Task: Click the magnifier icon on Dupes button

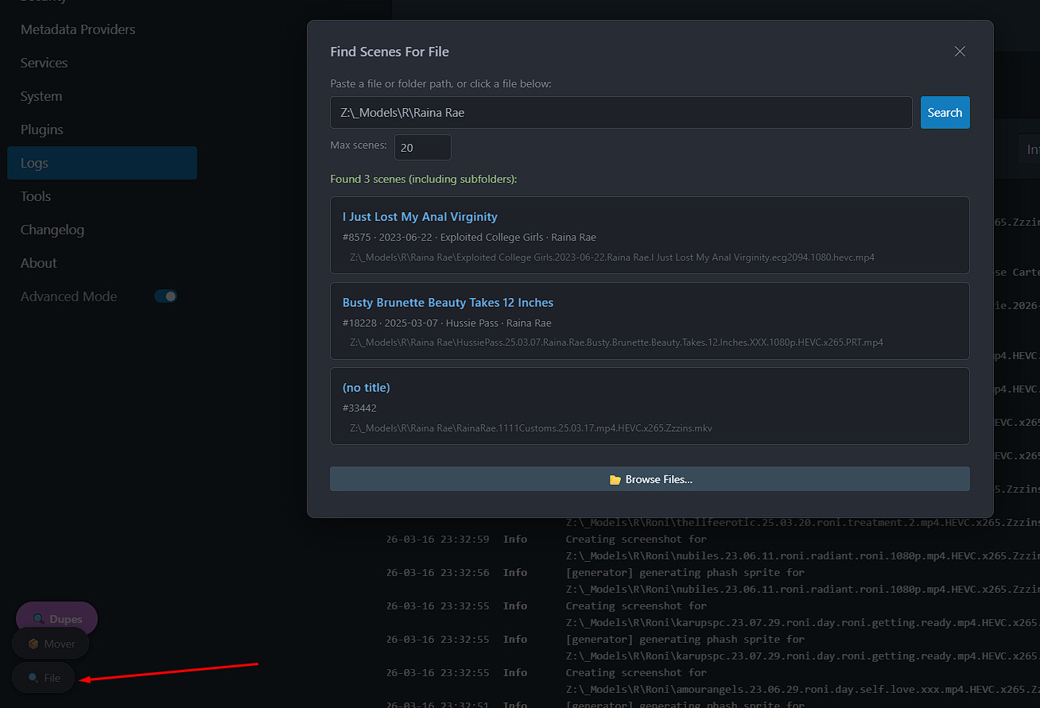Action: (x=38, y=619)
